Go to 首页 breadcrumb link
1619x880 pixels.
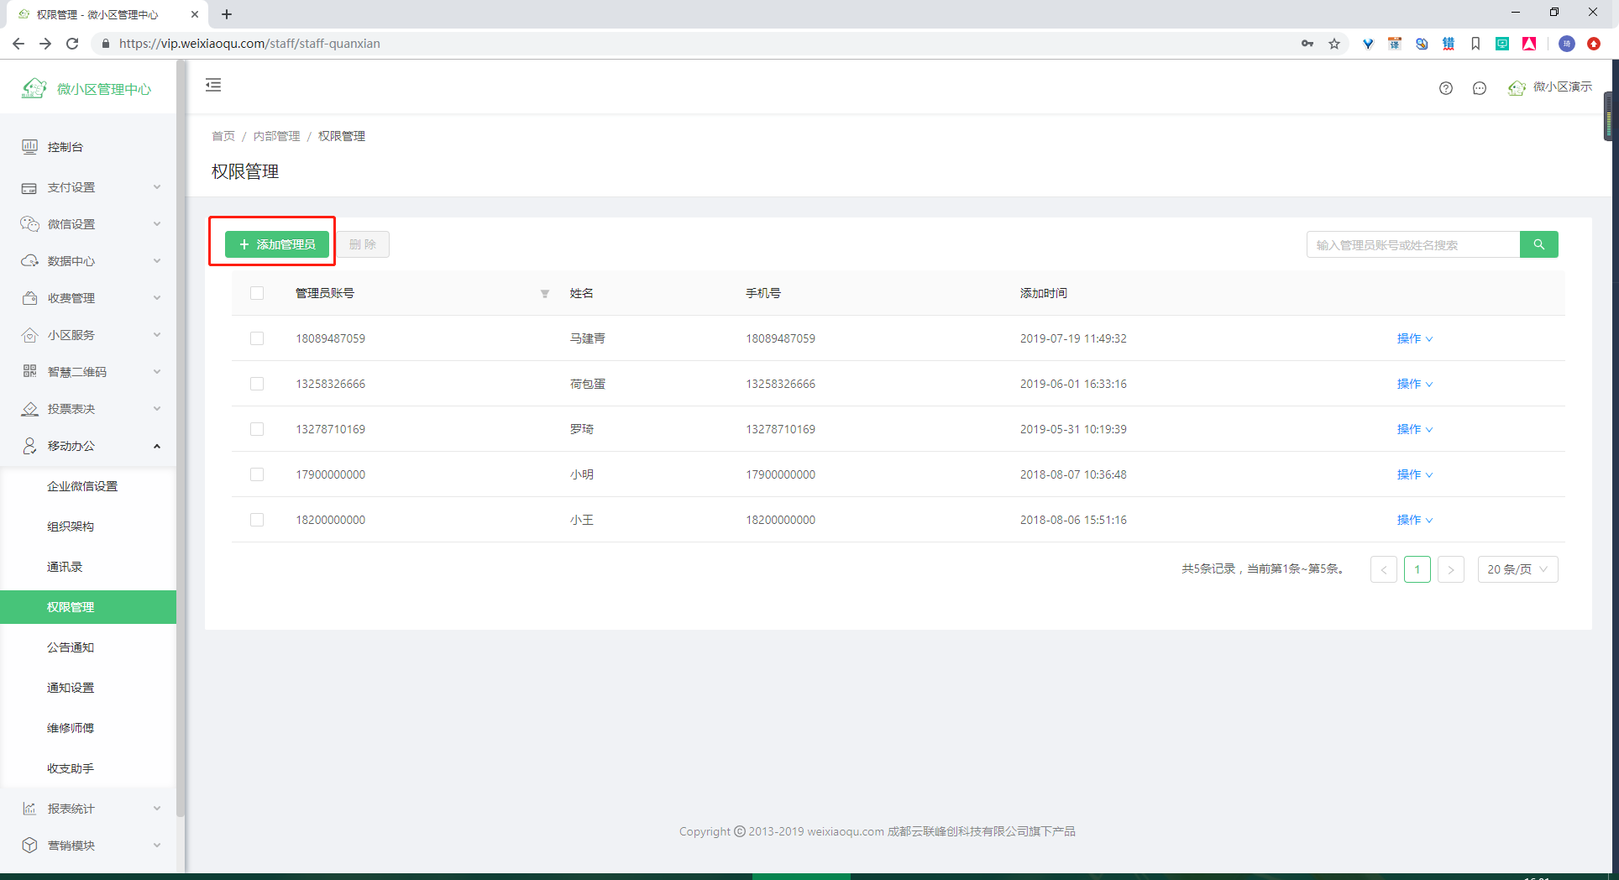point(223,136)
